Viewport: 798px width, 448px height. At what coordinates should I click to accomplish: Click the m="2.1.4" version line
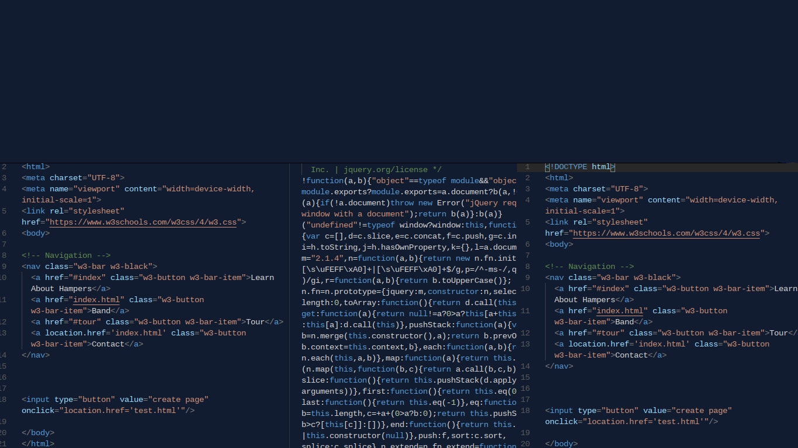tap(409, 258)
